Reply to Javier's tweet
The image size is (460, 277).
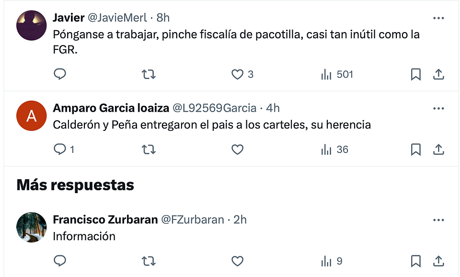point(60,74)
